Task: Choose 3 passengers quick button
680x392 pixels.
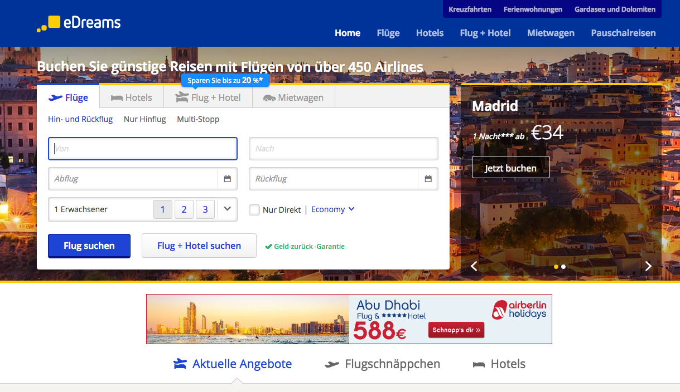Action: pyautogui.click(x=205, y=209)
